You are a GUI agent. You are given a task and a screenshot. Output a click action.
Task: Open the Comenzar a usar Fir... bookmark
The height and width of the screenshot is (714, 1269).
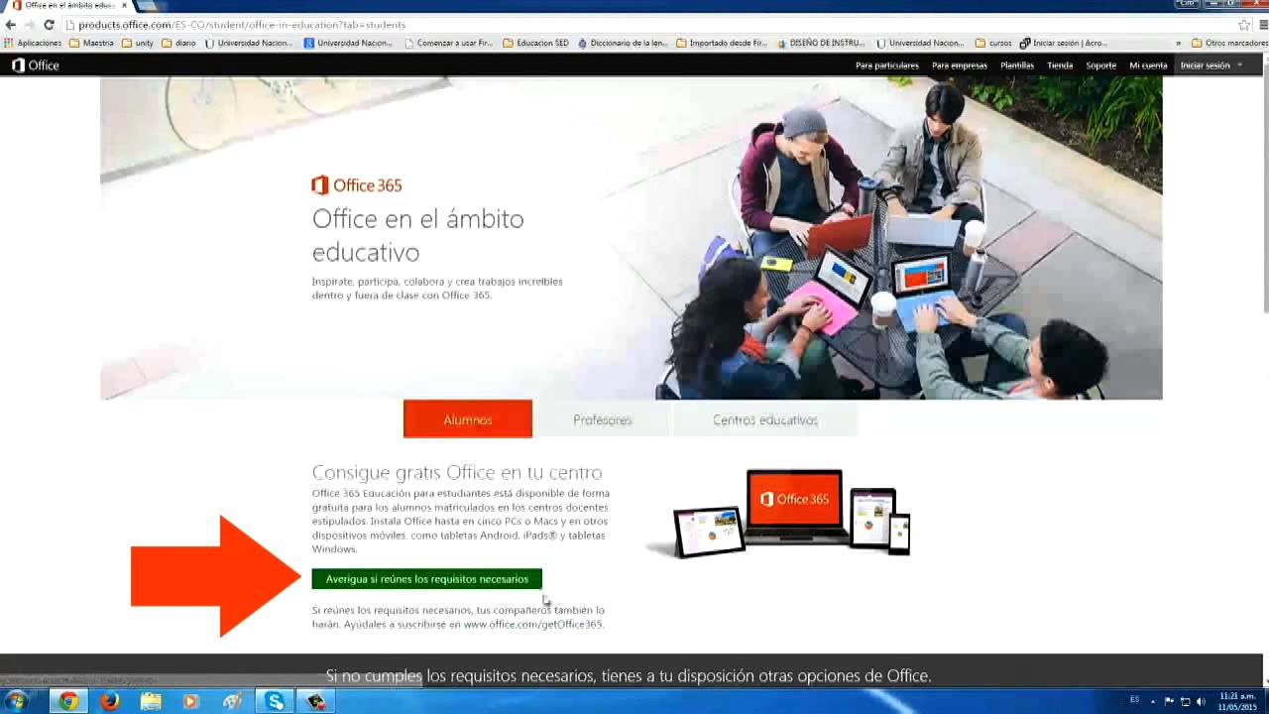449,43
